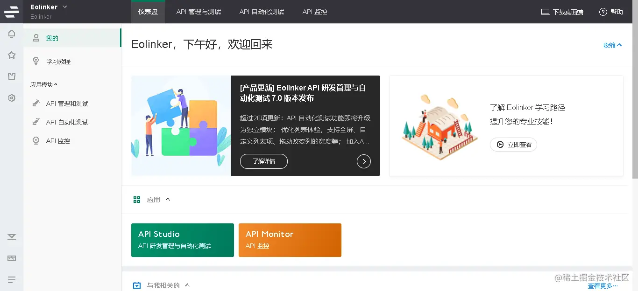638x291 pixels.
Task: Open the API Studio card
Action: [x=183, y=240]
